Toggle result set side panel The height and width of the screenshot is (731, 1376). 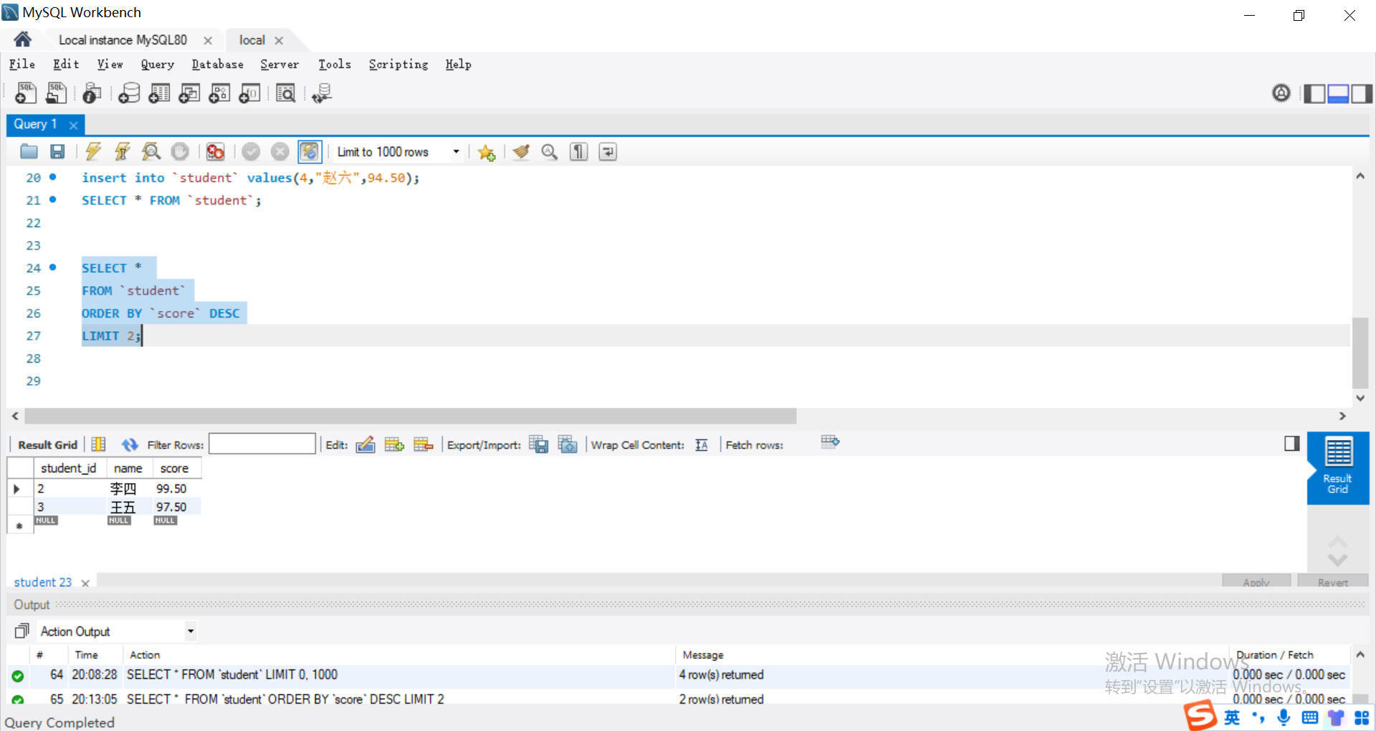click(x=1292, y=444)
